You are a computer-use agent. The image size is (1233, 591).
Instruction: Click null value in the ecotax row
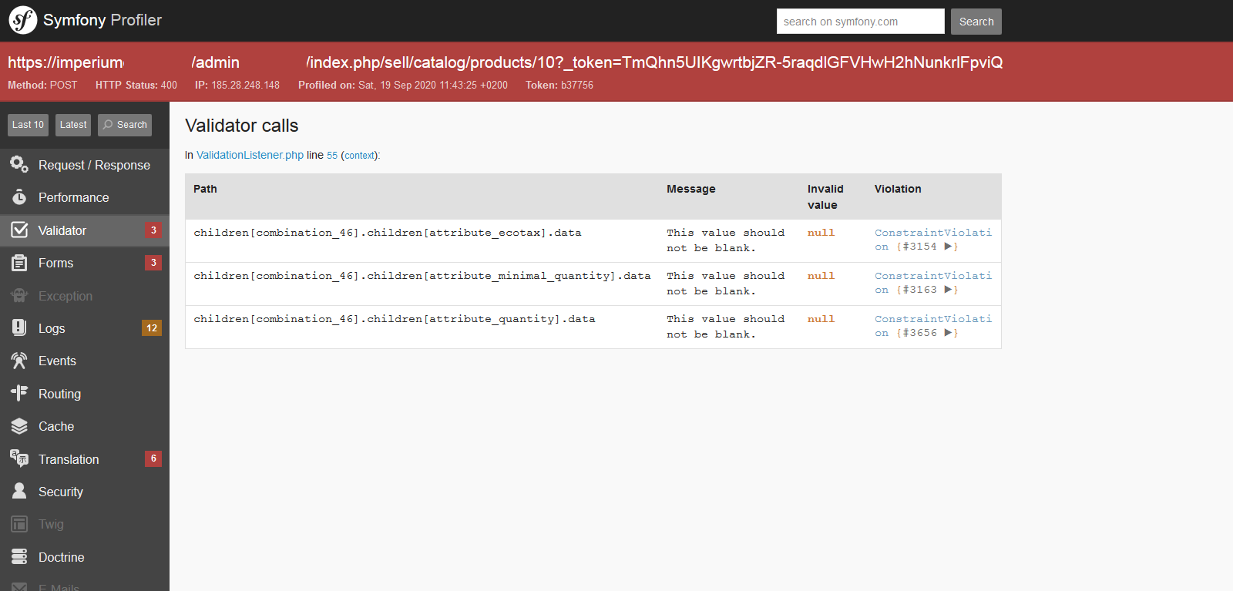coord(821,233)
